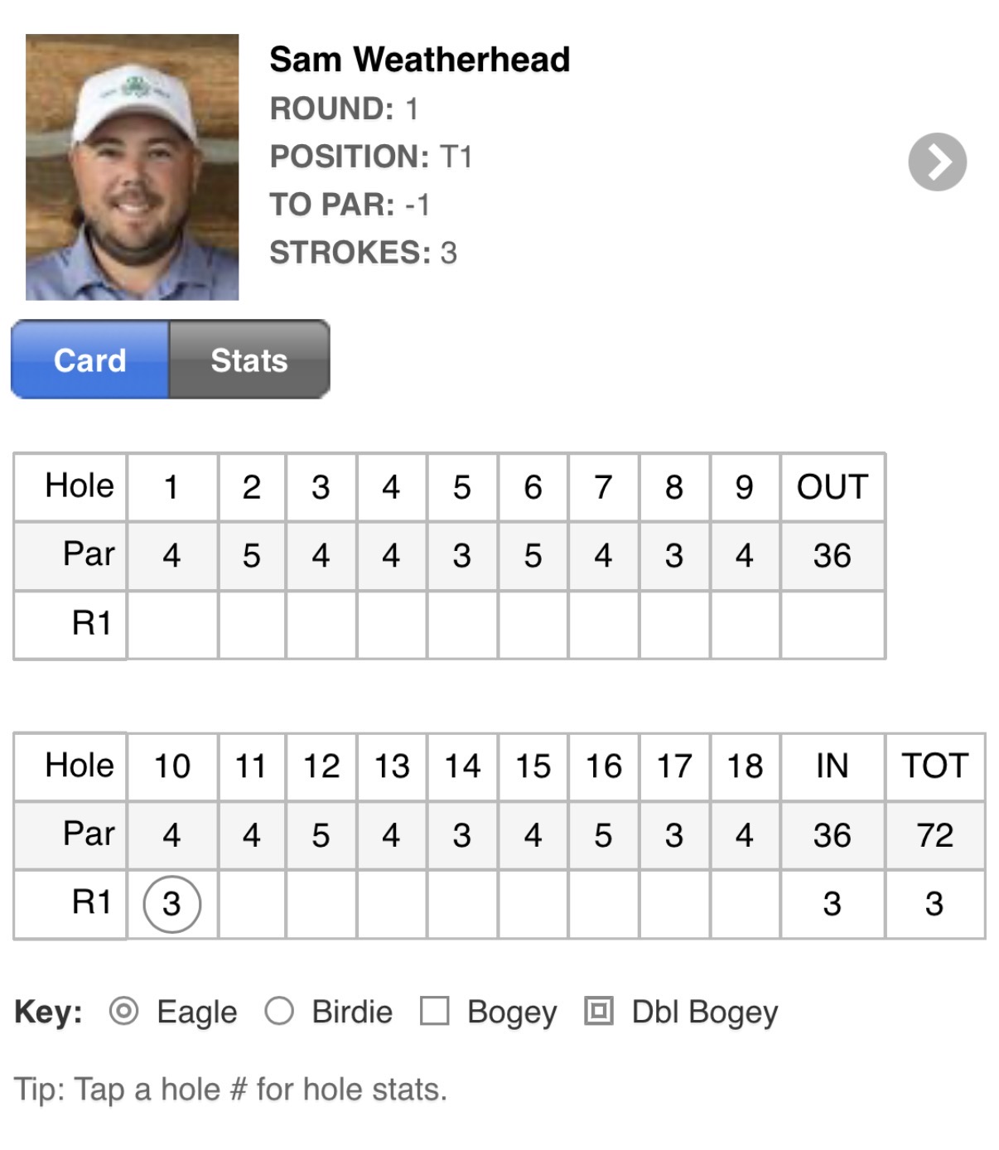Tap the TOT column header
Image resolution: width=999 pixels, height=1150 pixels.
[935, 766]
